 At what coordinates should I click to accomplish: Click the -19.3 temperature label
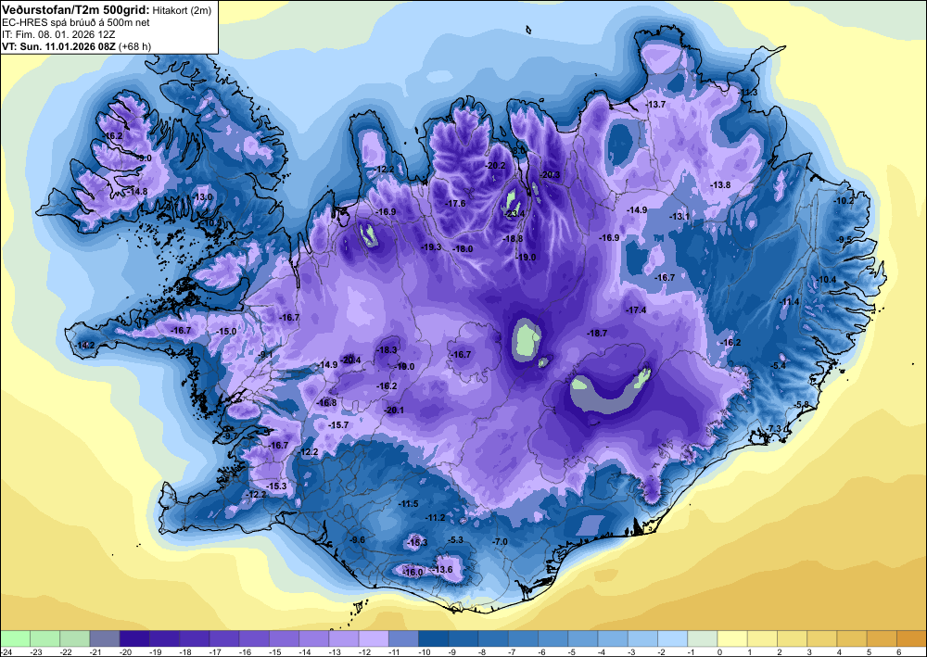[x=431, y=247]
